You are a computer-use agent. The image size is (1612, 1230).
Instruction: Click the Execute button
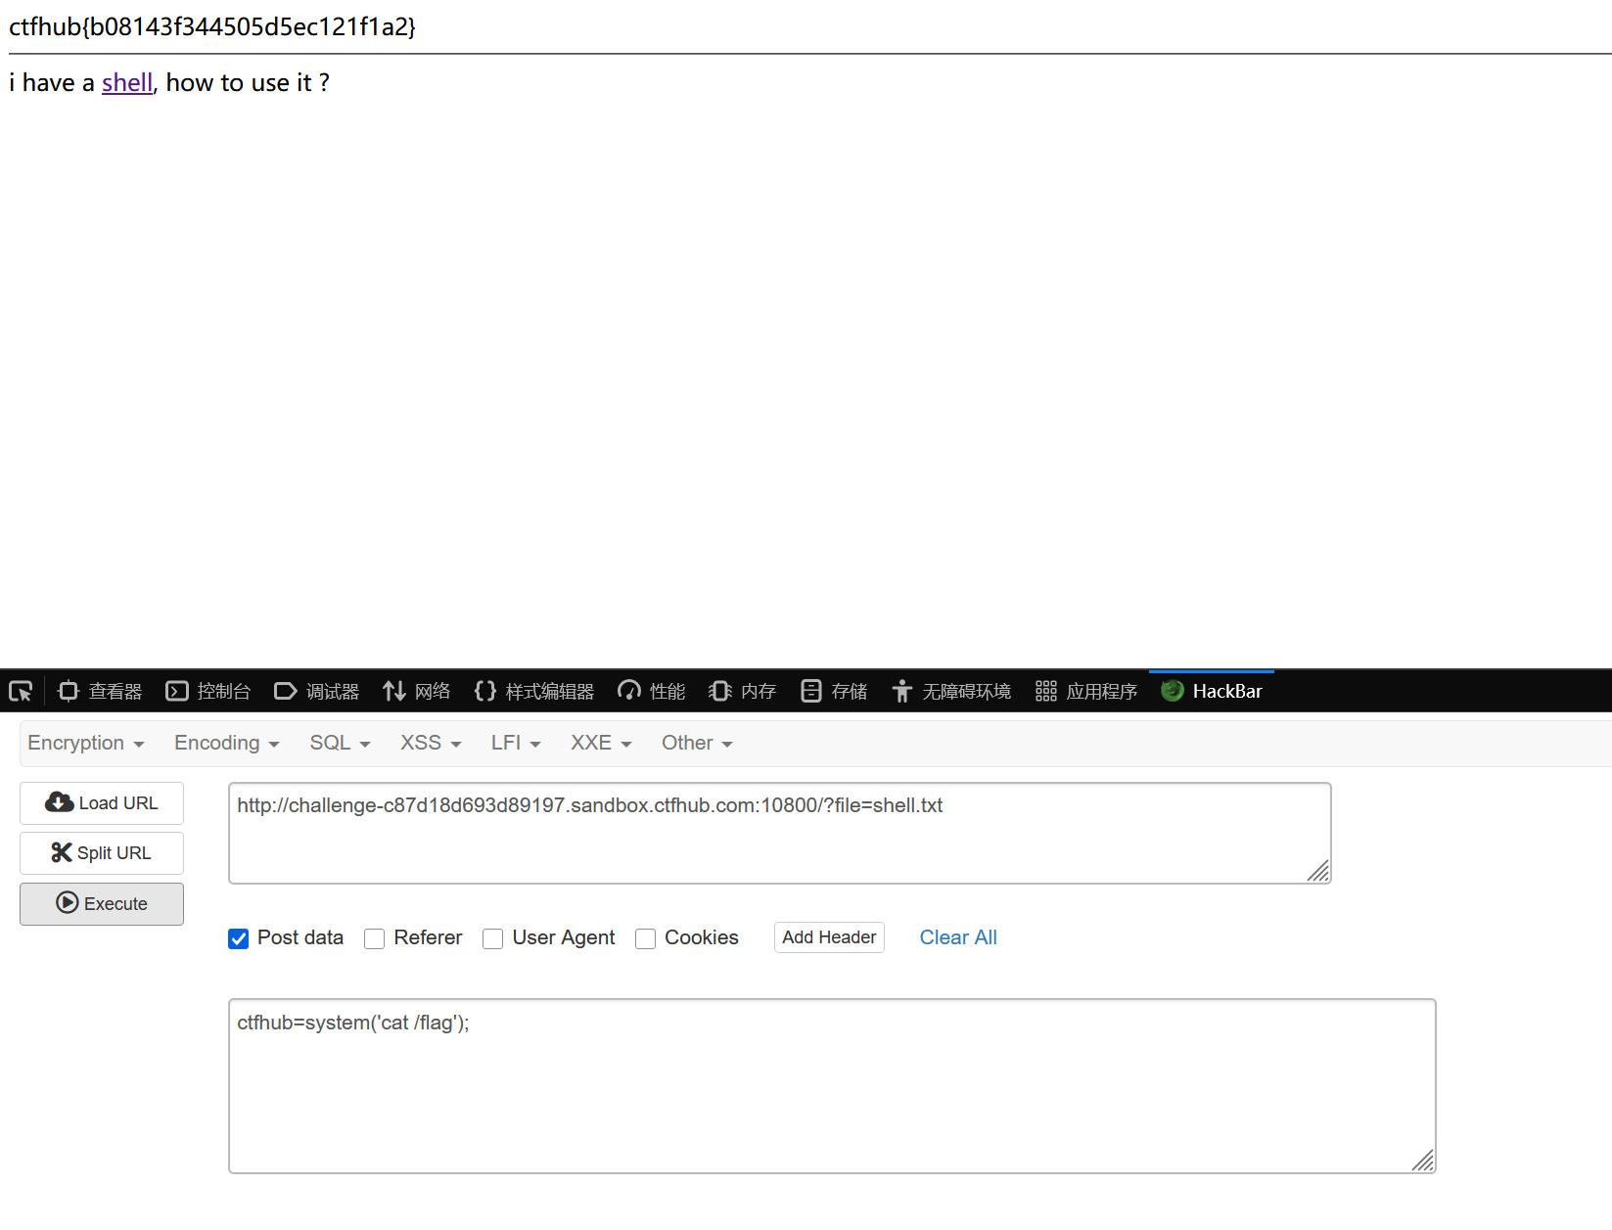[x=101, y=903]
